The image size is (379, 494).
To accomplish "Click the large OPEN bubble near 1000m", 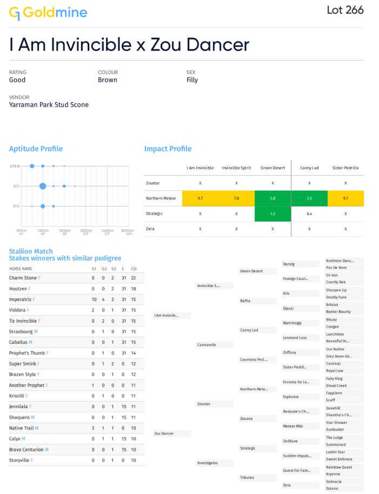I will (32, 166).
